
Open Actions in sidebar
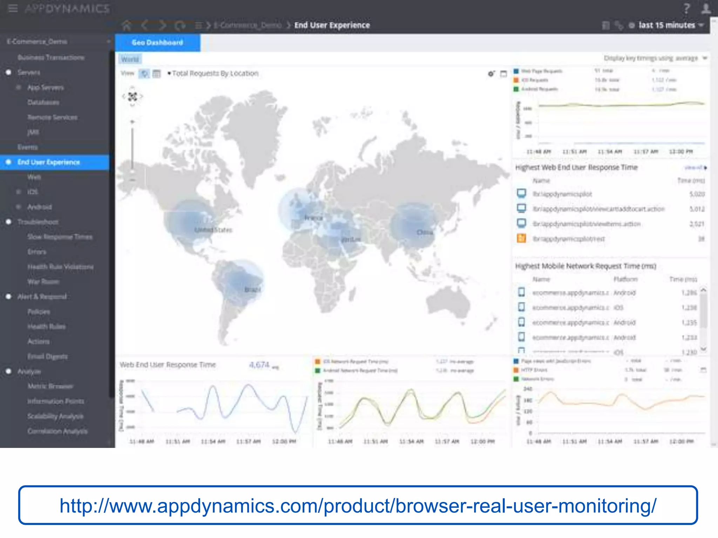(x=39, y=342)
